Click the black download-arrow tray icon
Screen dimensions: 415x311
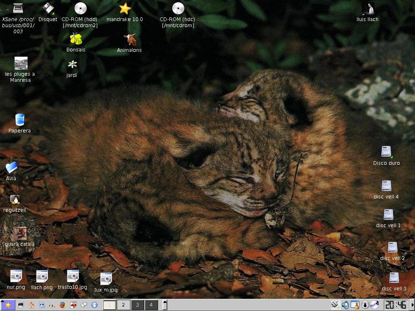pyautogui.click(x=365, y=305)
